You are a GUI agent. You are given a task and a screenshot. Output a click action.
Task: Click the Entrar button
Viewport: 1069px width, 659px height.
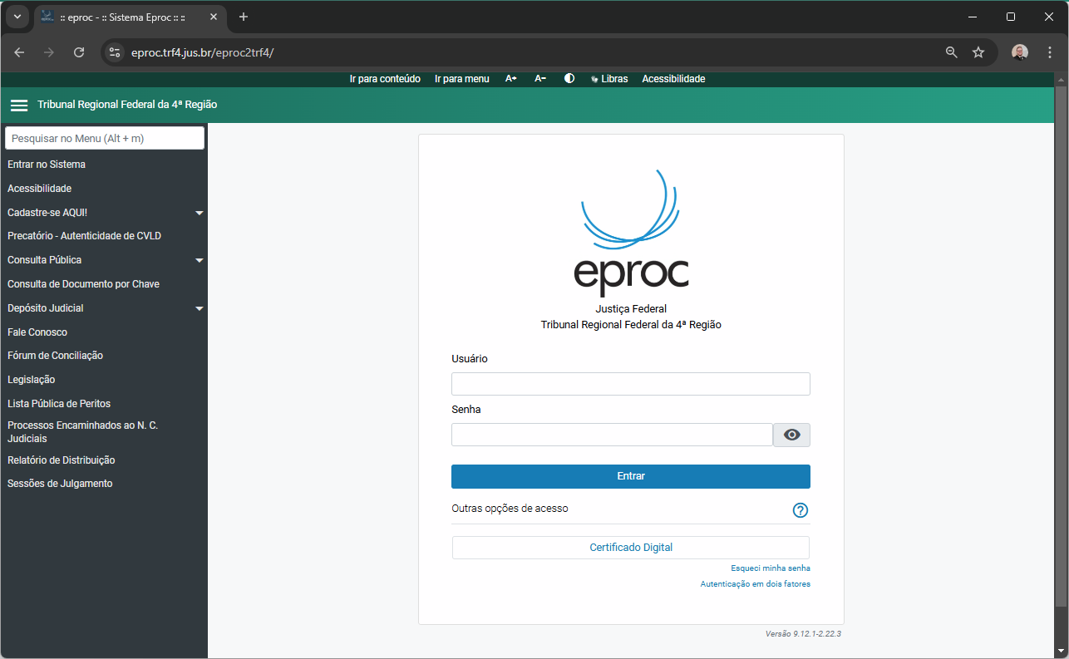[630, 476]
